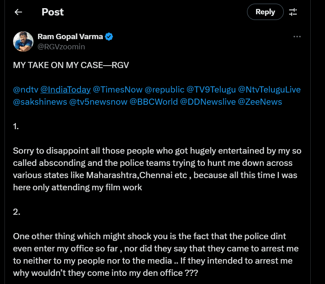Open Ram Gopal Varma's profile picture
The image size is (325, 284).
coord(23,42)
